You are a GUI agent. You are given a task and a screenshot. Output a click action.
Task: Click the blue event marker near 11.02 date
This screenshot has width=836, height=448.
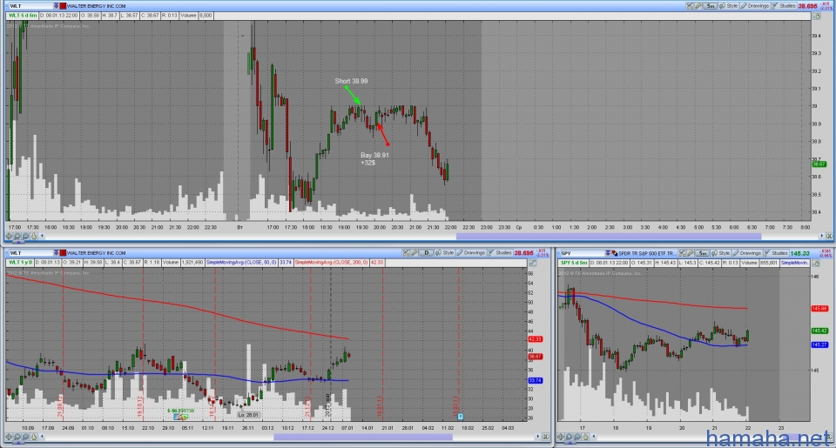460,417
